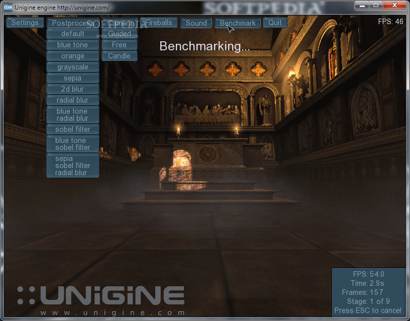410x321 pixels.
Task: Click 'Press ESC to cancel' text
Action: (x=368, y=310)
